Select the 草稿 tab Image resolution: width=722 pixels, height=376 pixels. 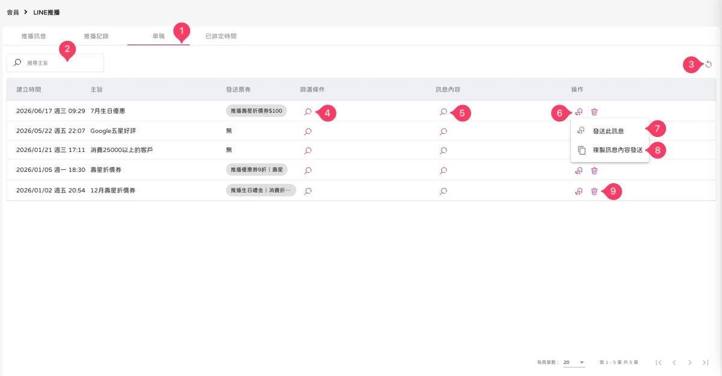tap(158, 36)
